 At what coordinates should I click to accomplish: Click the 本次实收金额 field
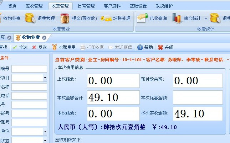tap(198, 114)
